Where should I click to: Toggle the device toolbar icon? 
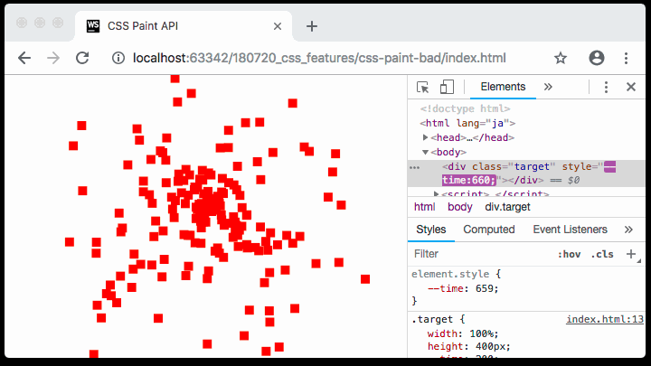tap(446, 87)
